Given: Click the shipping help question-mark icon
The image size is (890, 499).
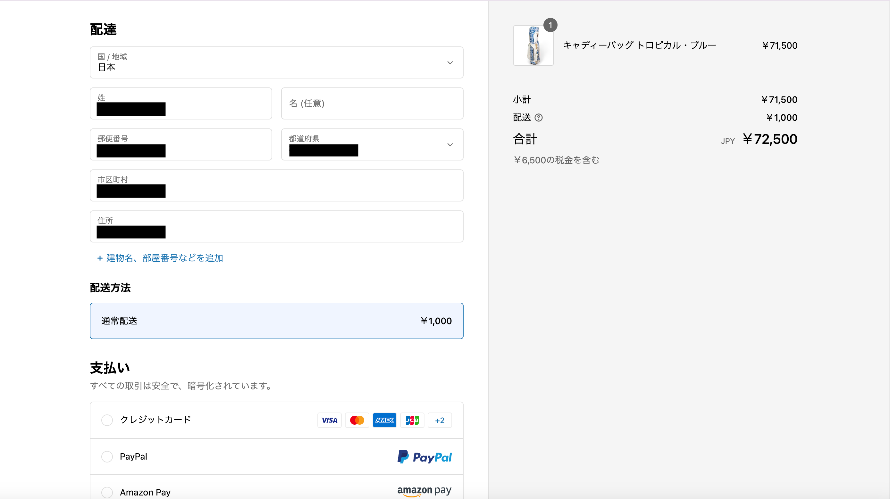Looking at the screenshot, I should pos(538,118).
